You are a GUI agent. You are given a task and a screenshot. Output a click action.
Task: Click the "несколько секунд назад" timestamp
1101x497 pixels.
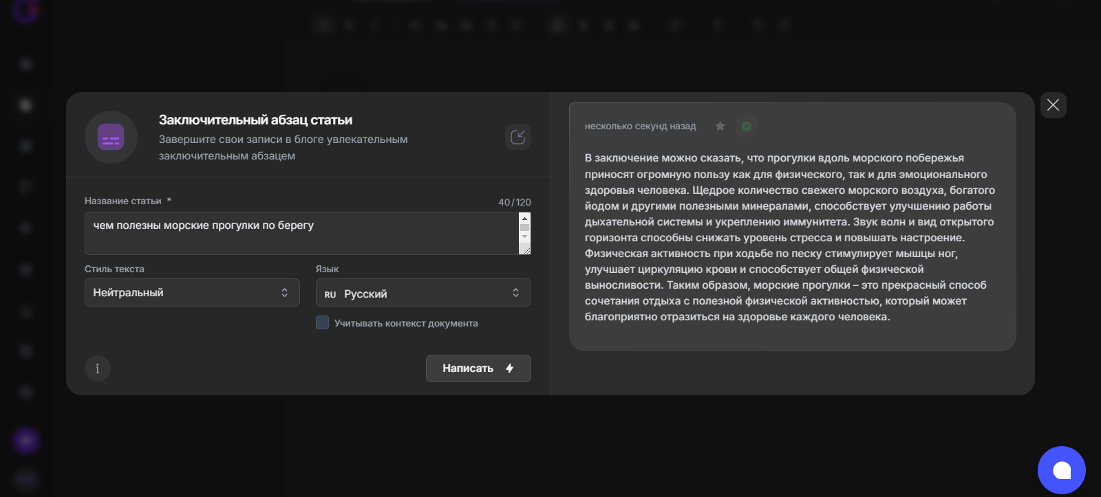tap(640, 126)
